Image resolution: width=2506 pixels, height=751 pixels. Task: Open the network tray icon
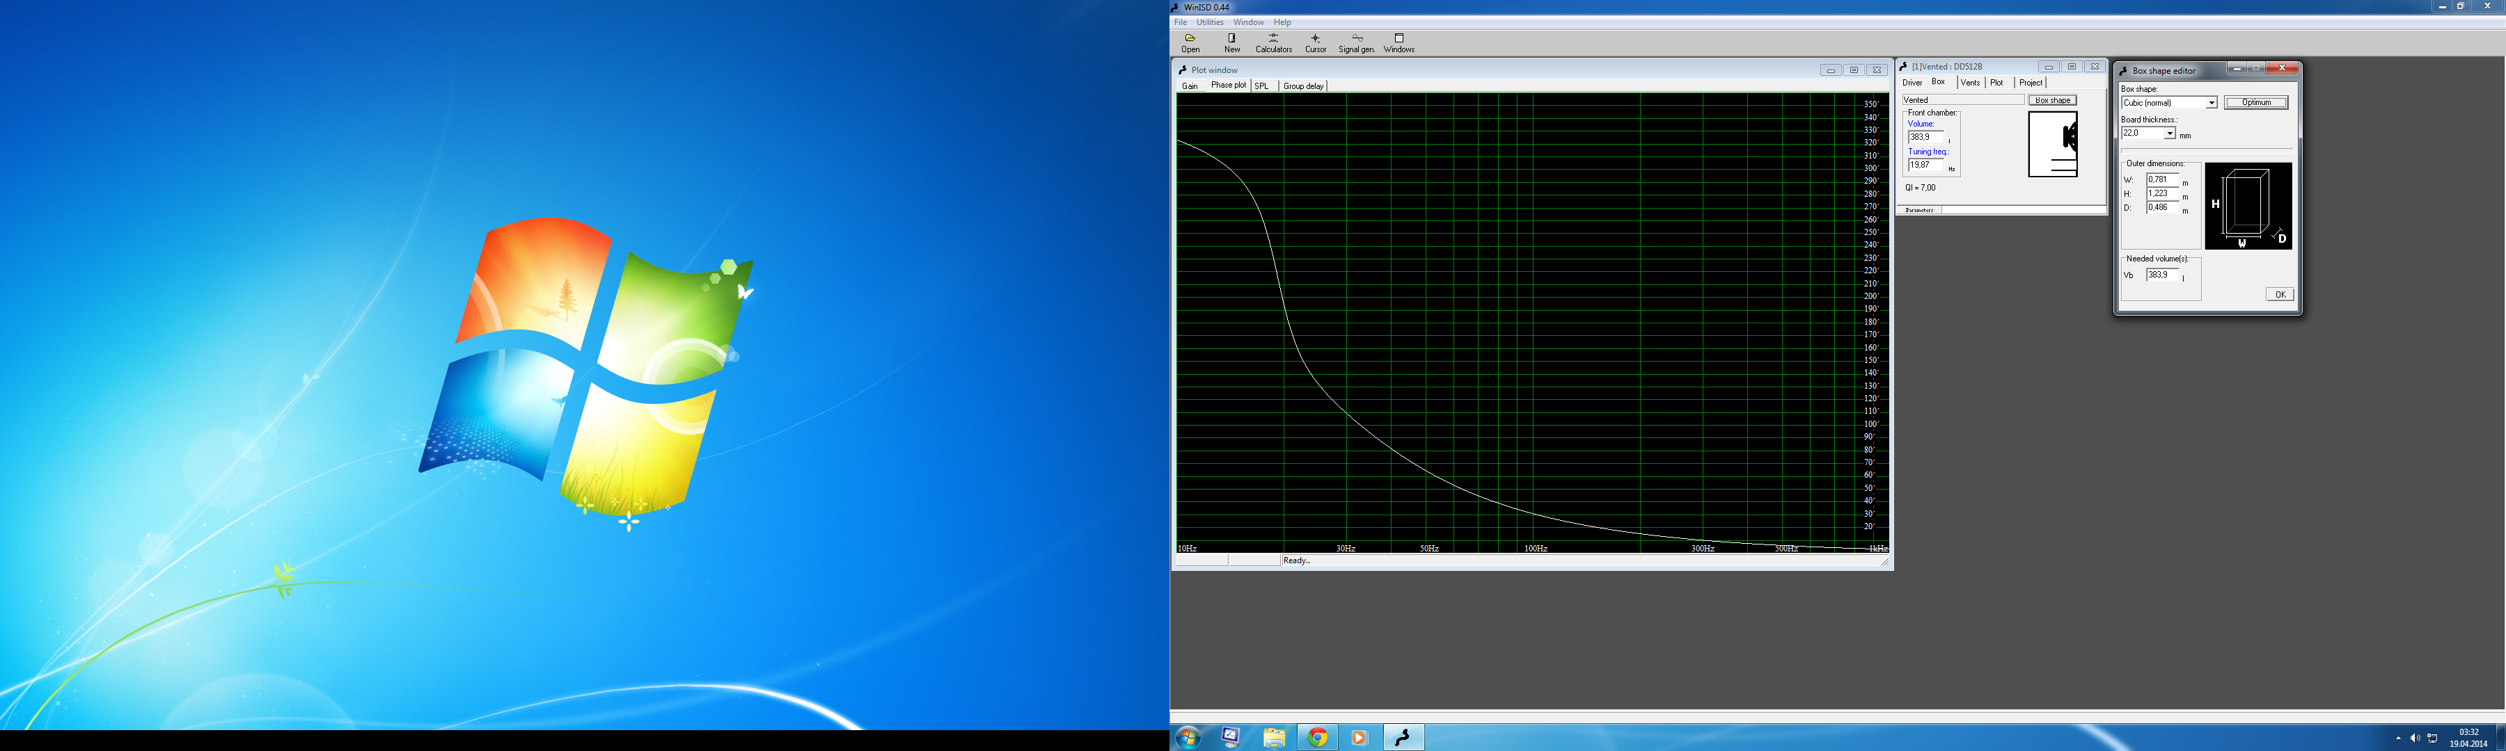point(2432,738)
